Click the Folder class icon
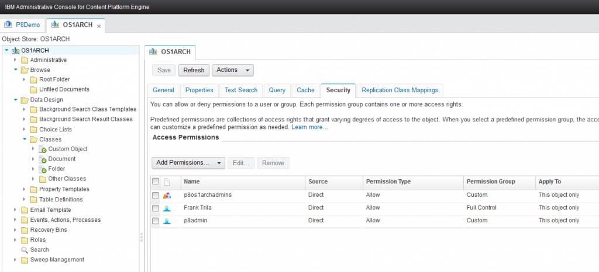Viewport: 599px width, 272px height. (42, 169)
